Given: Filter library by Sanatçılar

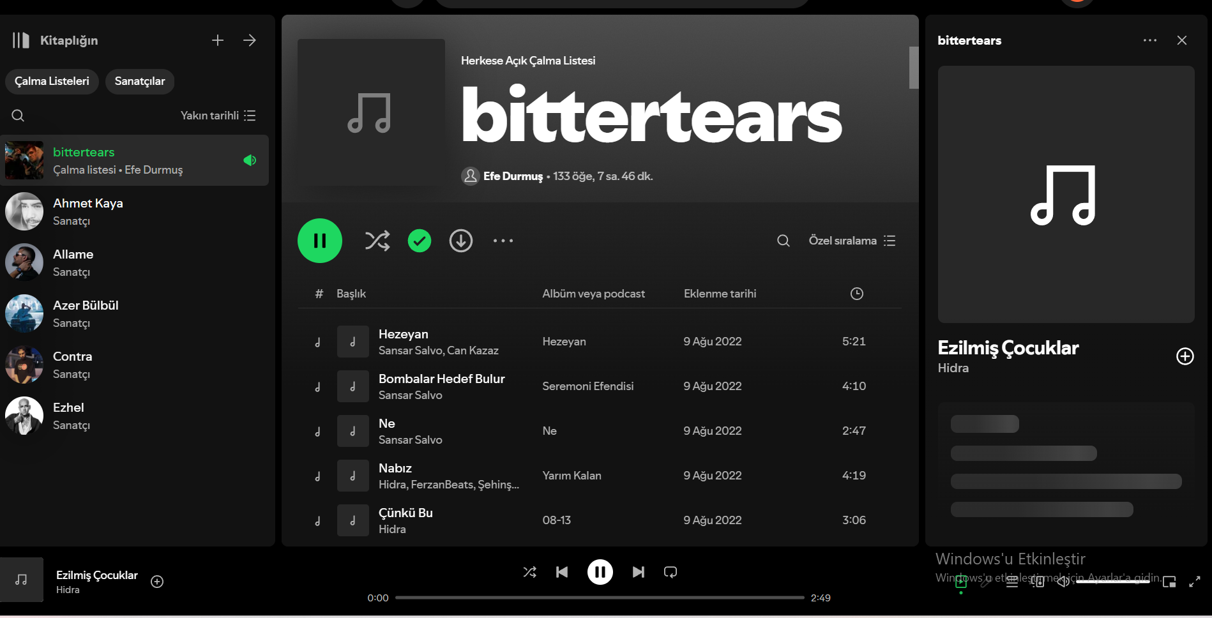Looking at the screenshot, I should click(140, 81).
